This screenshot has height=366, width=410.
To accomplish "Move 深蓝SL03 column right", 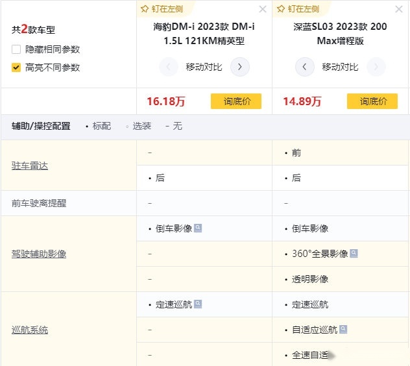I will click(x=376, y=67).
